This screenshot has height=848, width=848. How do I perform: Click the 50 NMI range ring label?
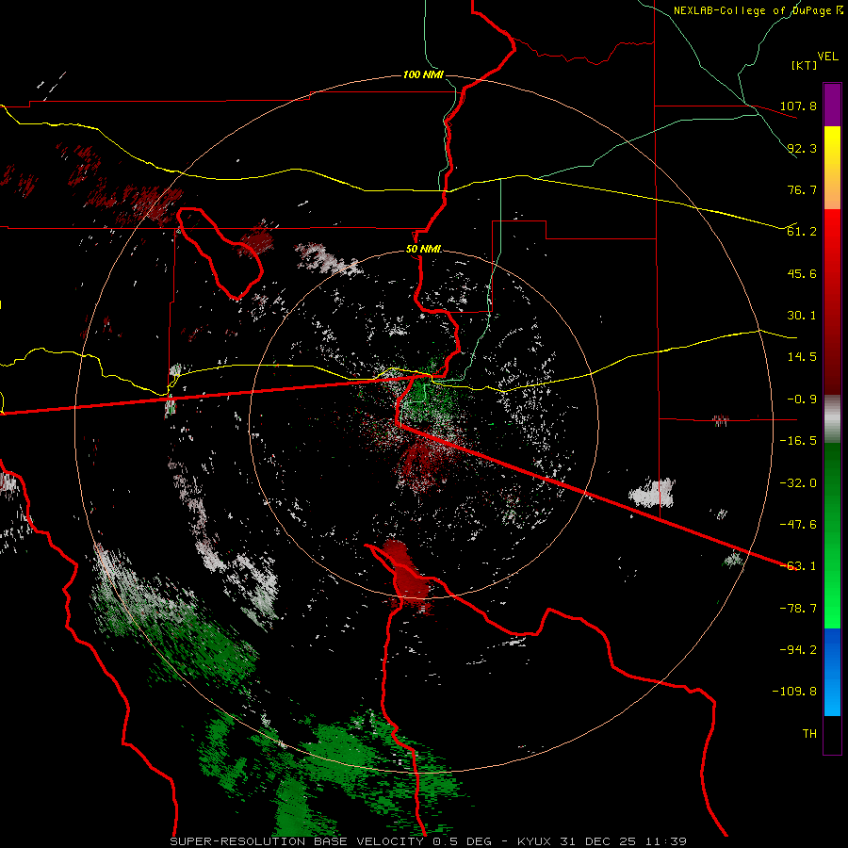[423, 250]
